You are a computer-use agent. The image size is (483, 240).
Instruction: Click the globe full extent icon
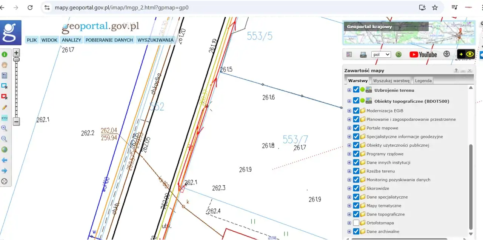(x=5, y=149)
